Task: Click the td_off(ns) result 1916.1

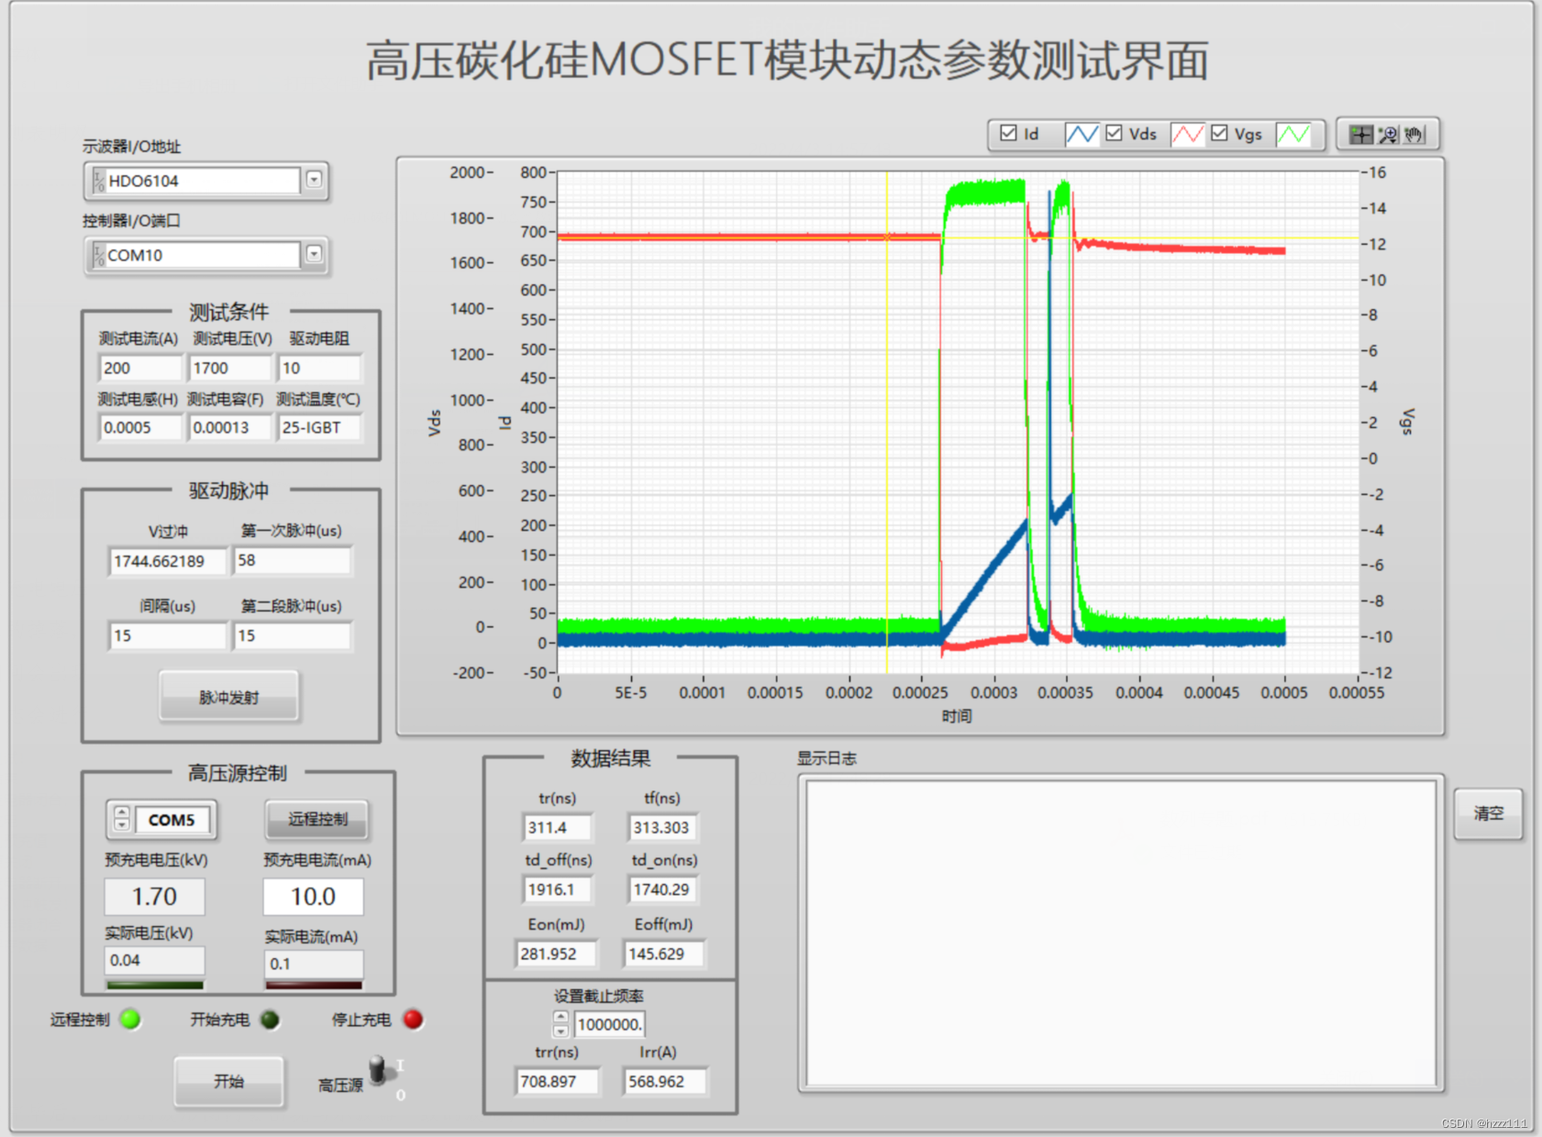Action: tap(557, 889)
